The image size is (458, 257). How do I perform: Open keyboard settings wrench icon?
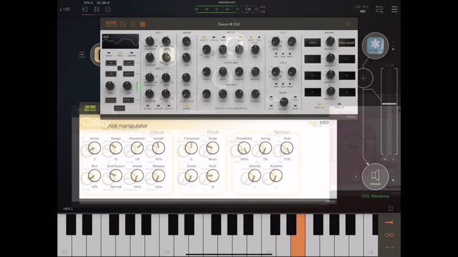point(390,223)
